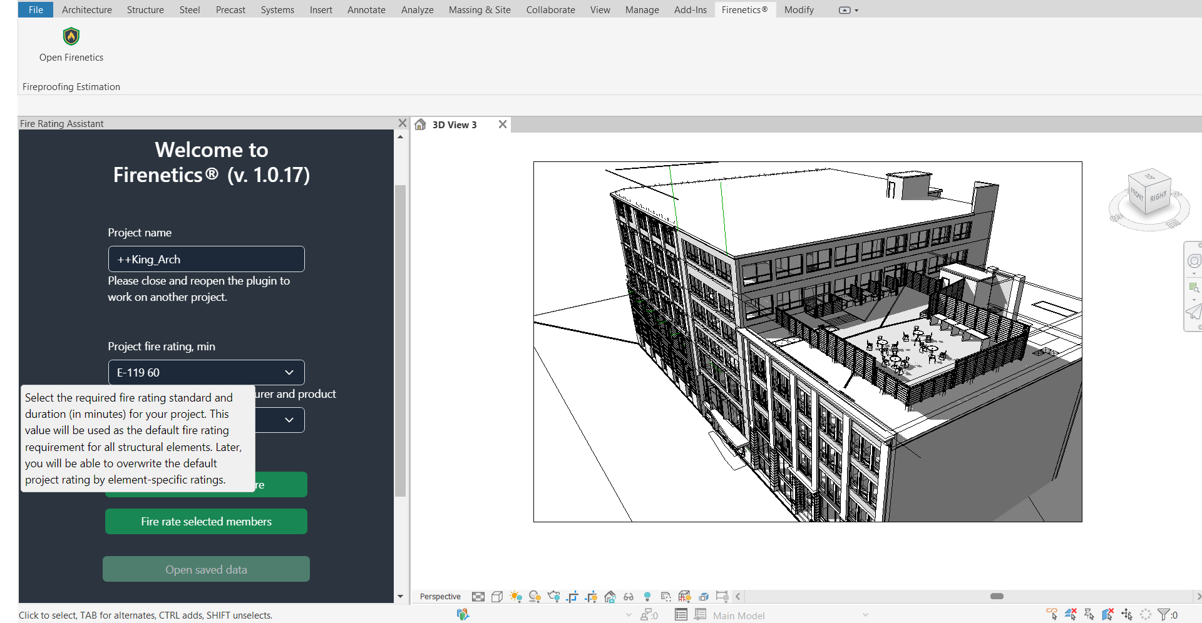Click the Project name input field
This screenshot has width=1202, height=623.
[x=206, y=260]
